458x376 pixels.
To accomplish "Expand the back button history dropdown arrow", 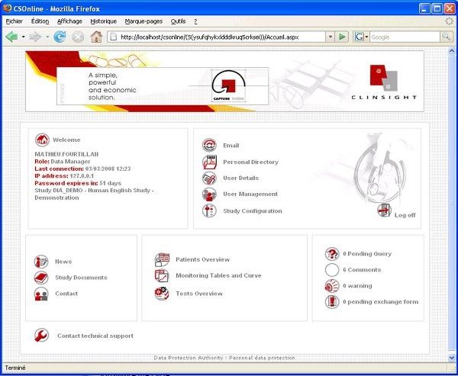I will (24, 37).
